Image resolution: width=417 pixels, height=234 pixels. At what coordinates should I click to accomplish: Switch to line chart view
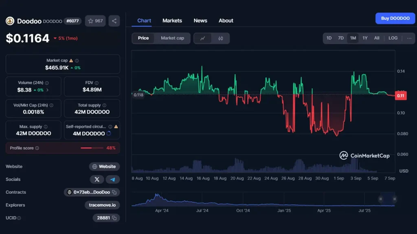tap(203, 38)
